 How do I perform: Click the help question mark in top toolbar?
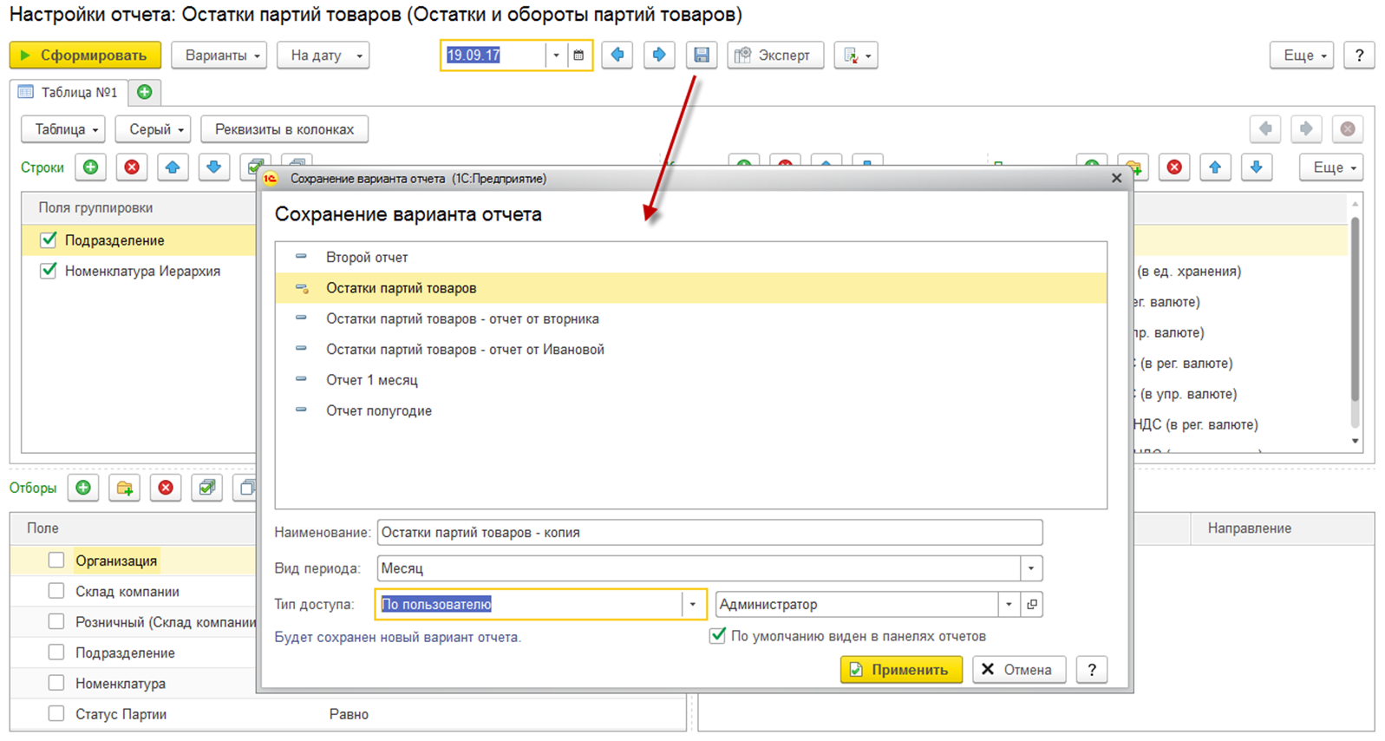coord(1359,56)
